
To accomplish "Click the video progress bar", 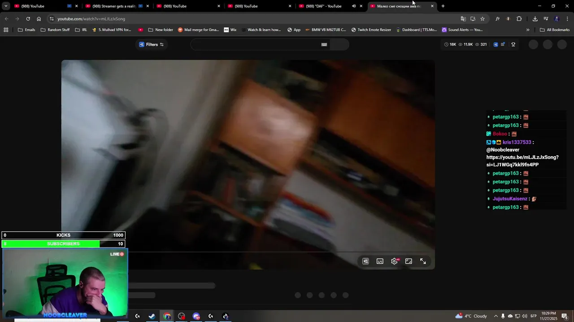I will click(248, 252).
